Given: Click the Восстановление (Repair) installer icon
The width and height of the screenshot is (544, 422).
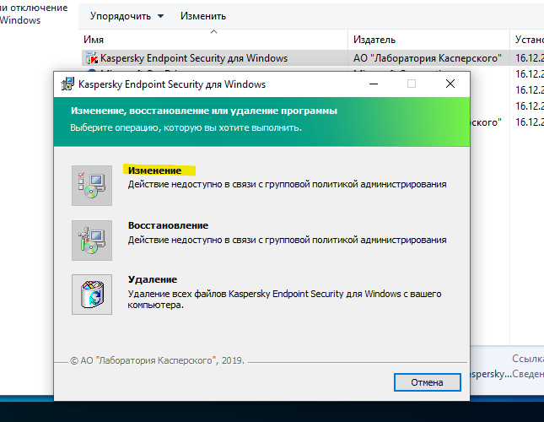Looking at the screenshot, I should pos(92,241).
